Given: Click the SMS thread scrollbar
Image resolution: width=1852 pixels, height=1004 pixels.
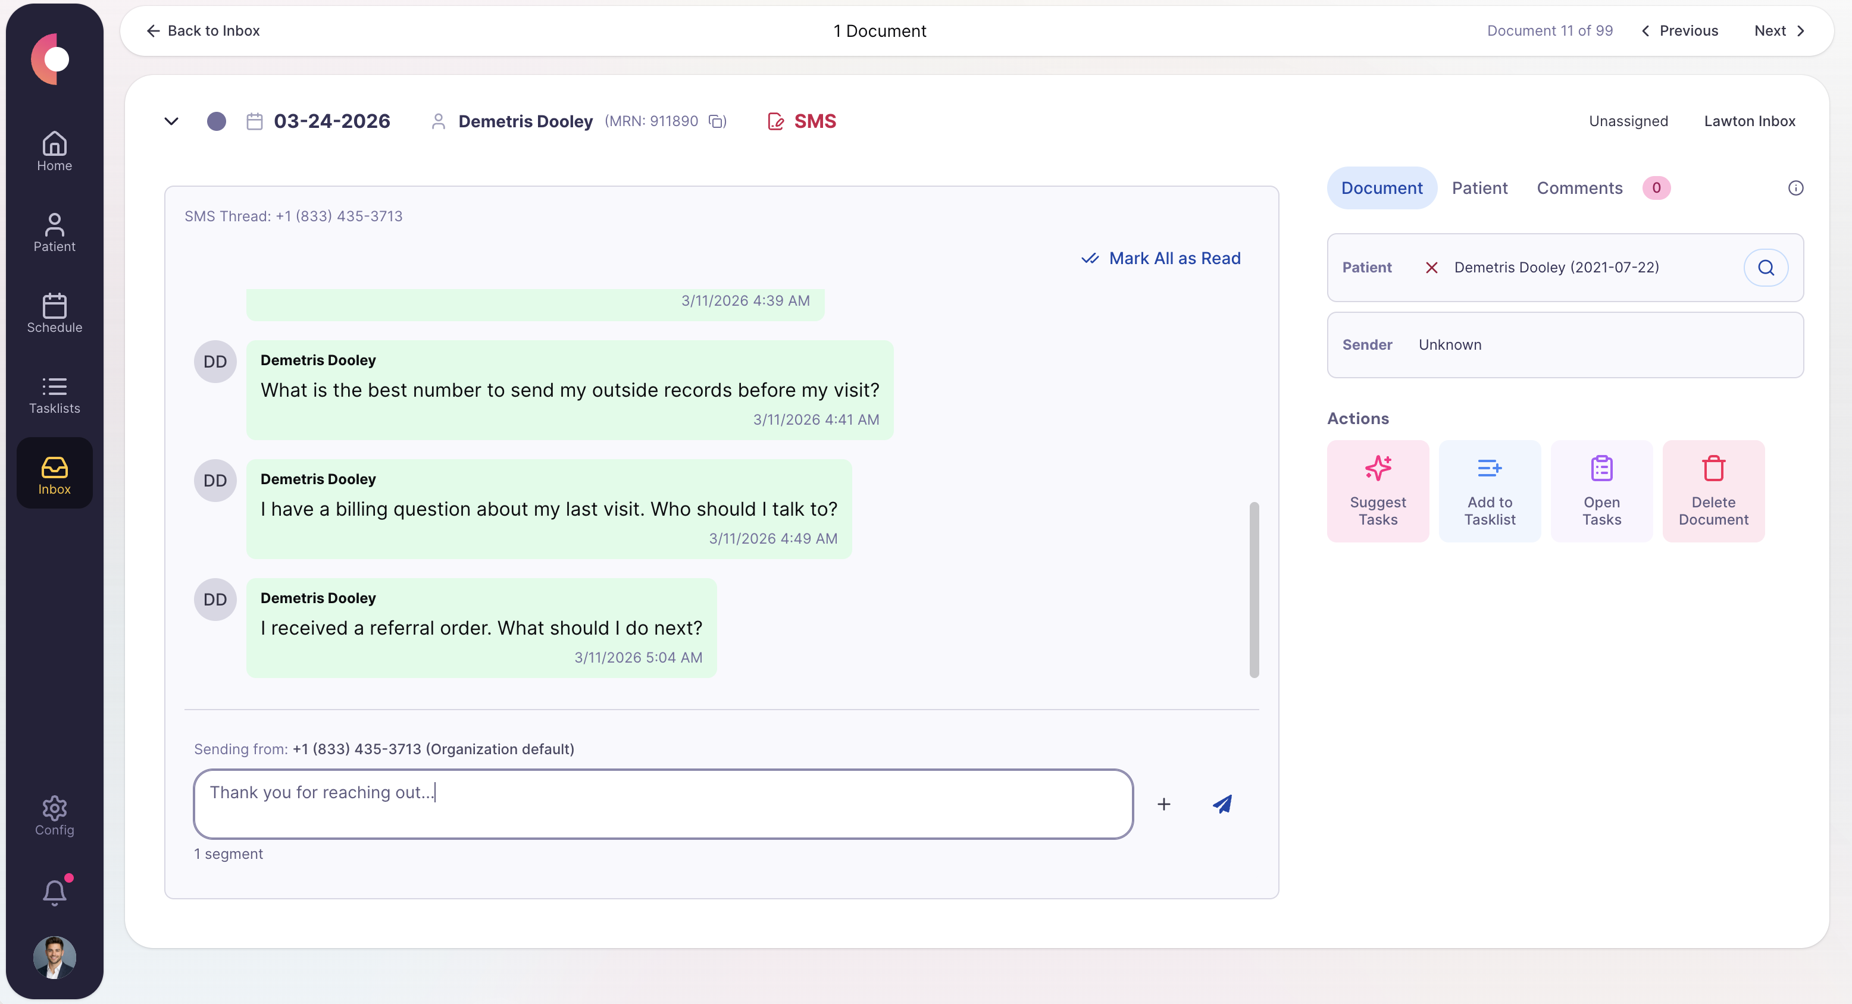Looking at the screenshot, I should click(1253, 589).
